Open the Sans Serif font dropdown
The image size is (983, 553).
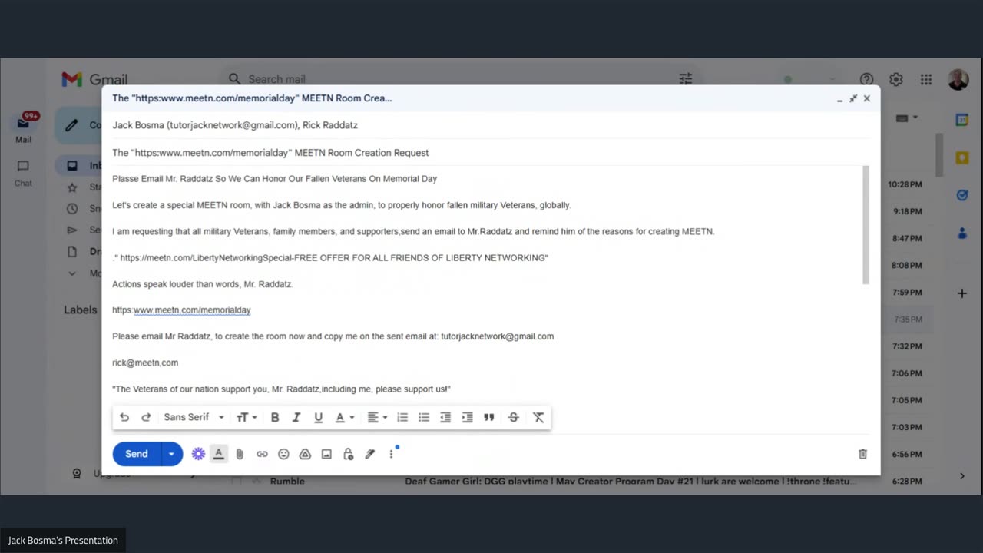point(194,417)
